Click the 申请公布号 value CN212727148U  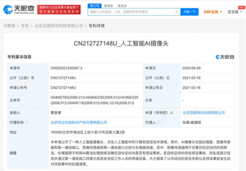(63, 88)
